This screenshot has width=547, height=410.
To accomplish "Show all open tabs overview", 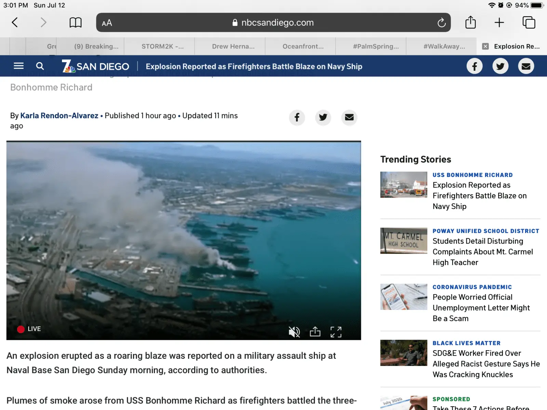I will click(529, 23).
